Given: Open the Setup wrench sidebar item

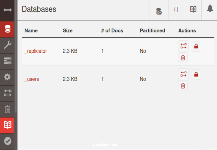Looking at the screenshot, I should tap(8, 45).
